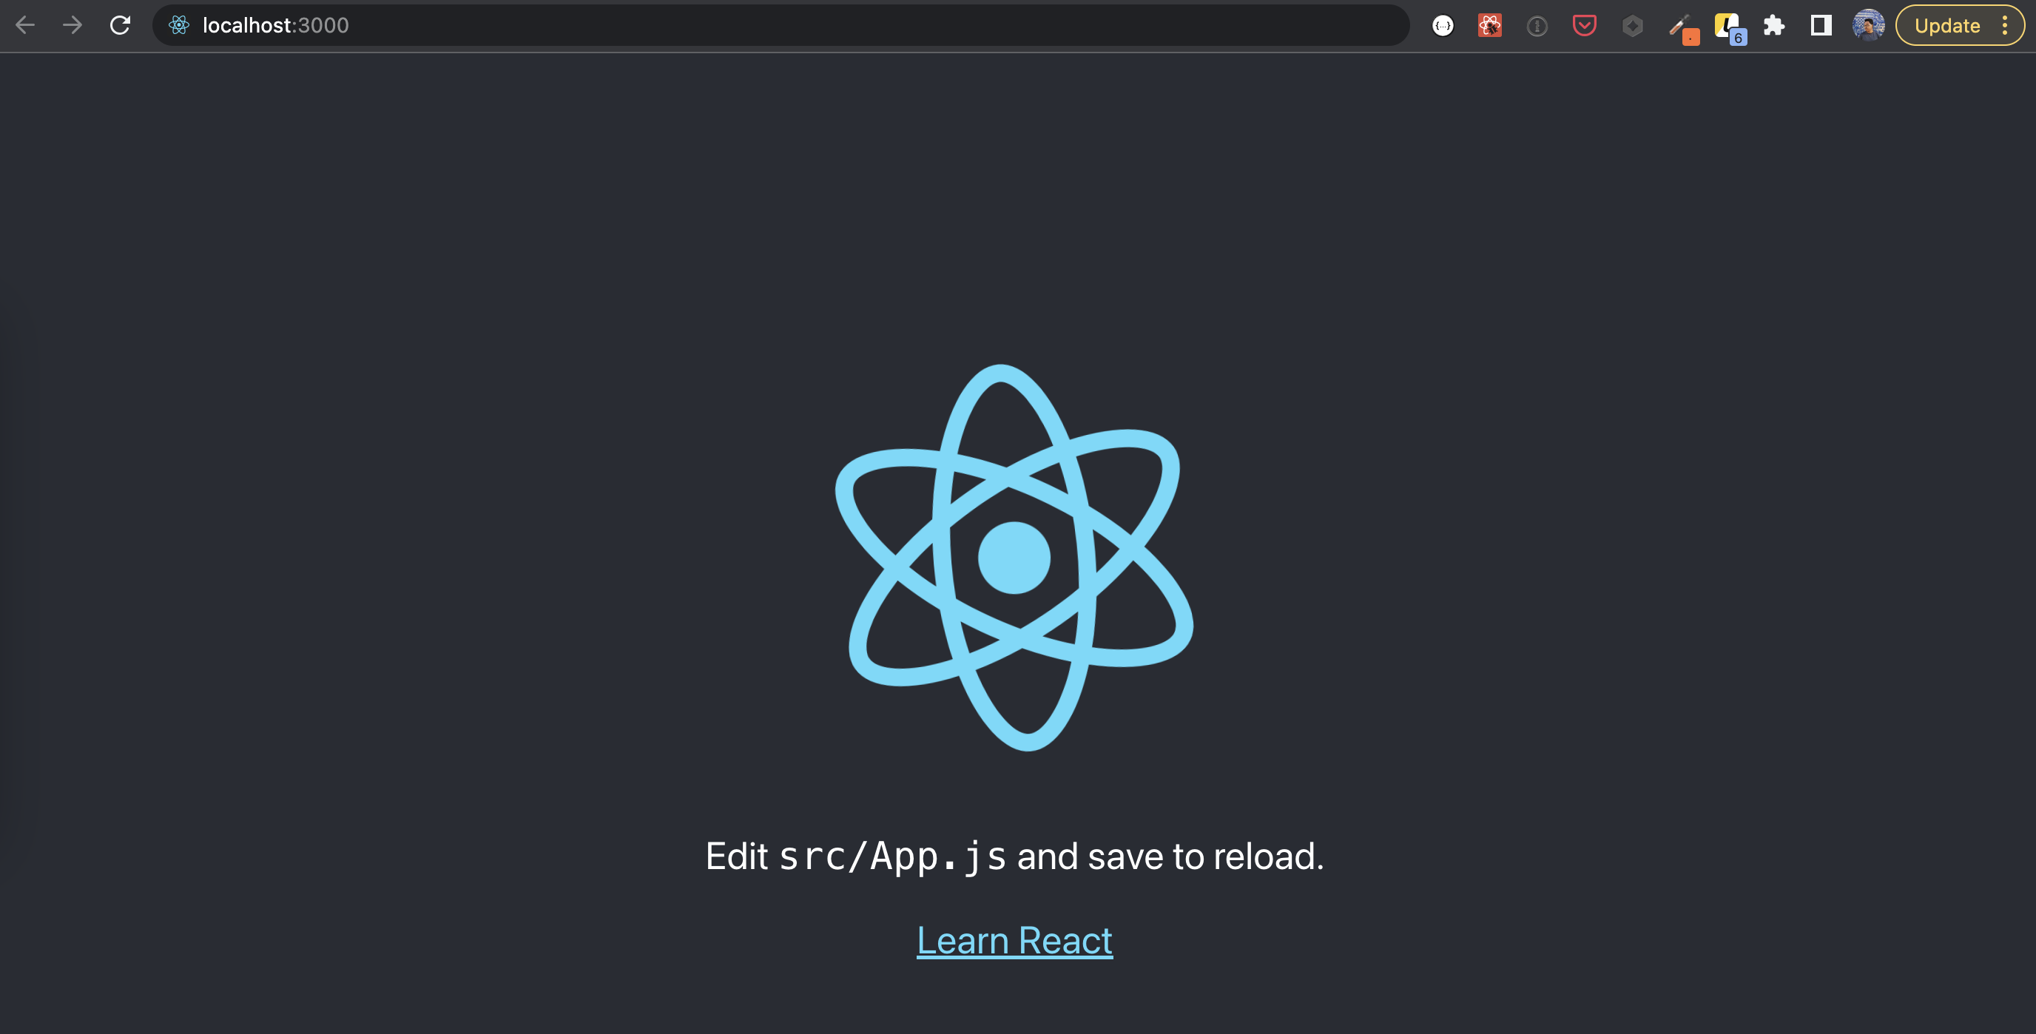
Task: Click the browser back navigation arrow
Action: point(27,24)
